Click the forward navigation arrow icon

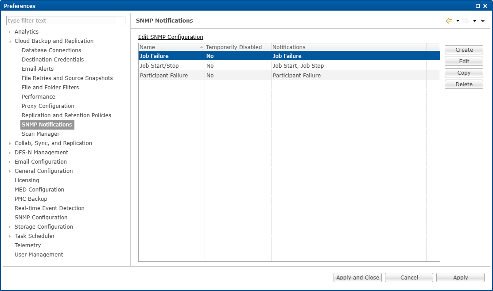(466, 21)
